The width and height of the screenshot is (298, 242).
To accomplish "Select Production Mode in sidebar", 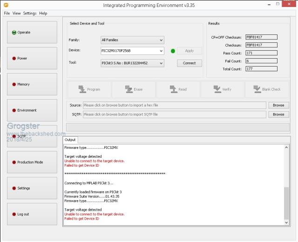I will [x=32, y=162].
